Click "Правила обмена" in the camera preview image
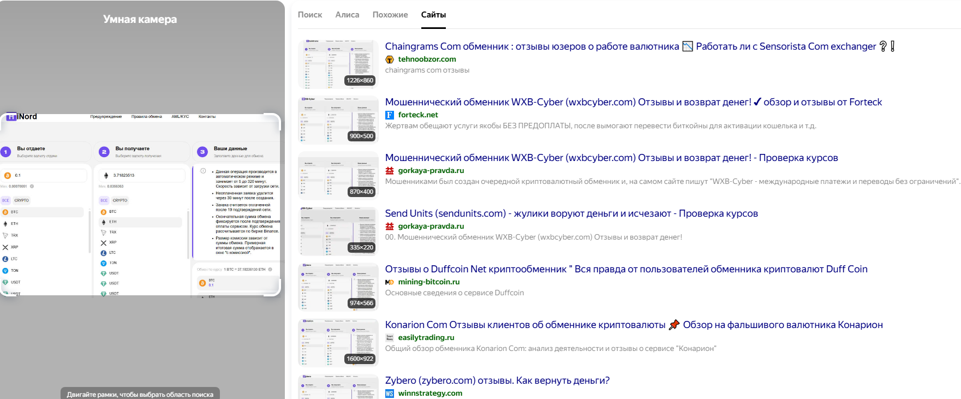 [147, 117]
